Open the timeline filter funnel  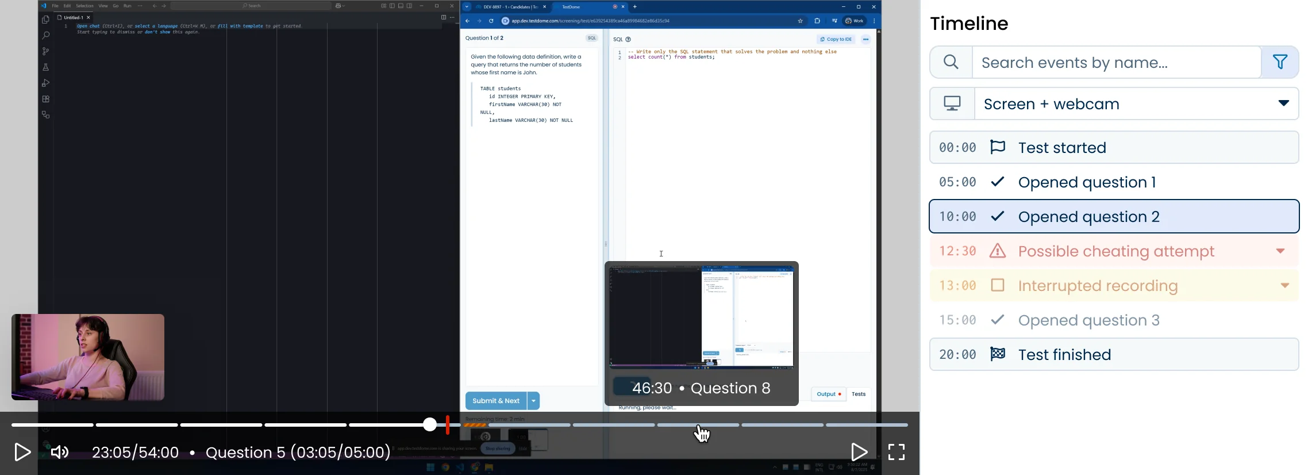point(1280,62)
